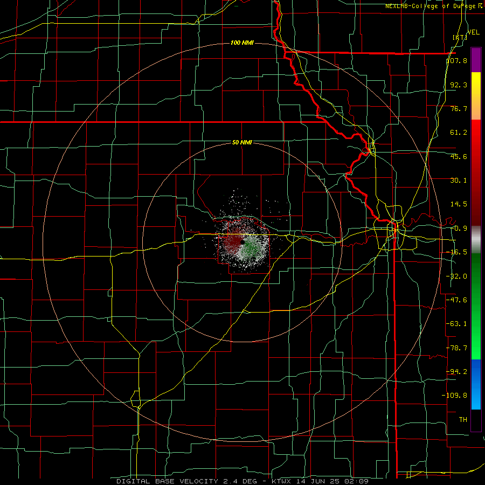Click the 100 NMI range ring label
This screenshot has height=485, width=485.
click(x=242, y=43)
